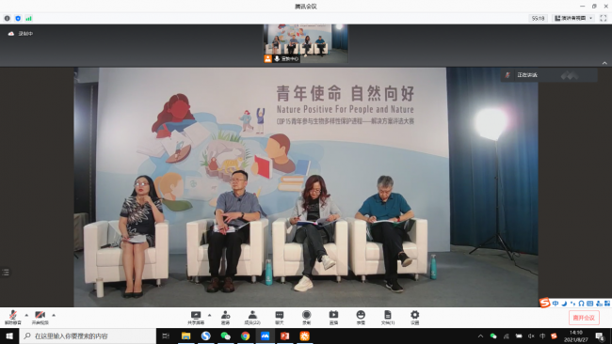Select the speaker video thumbnail at top

[306, 43]
